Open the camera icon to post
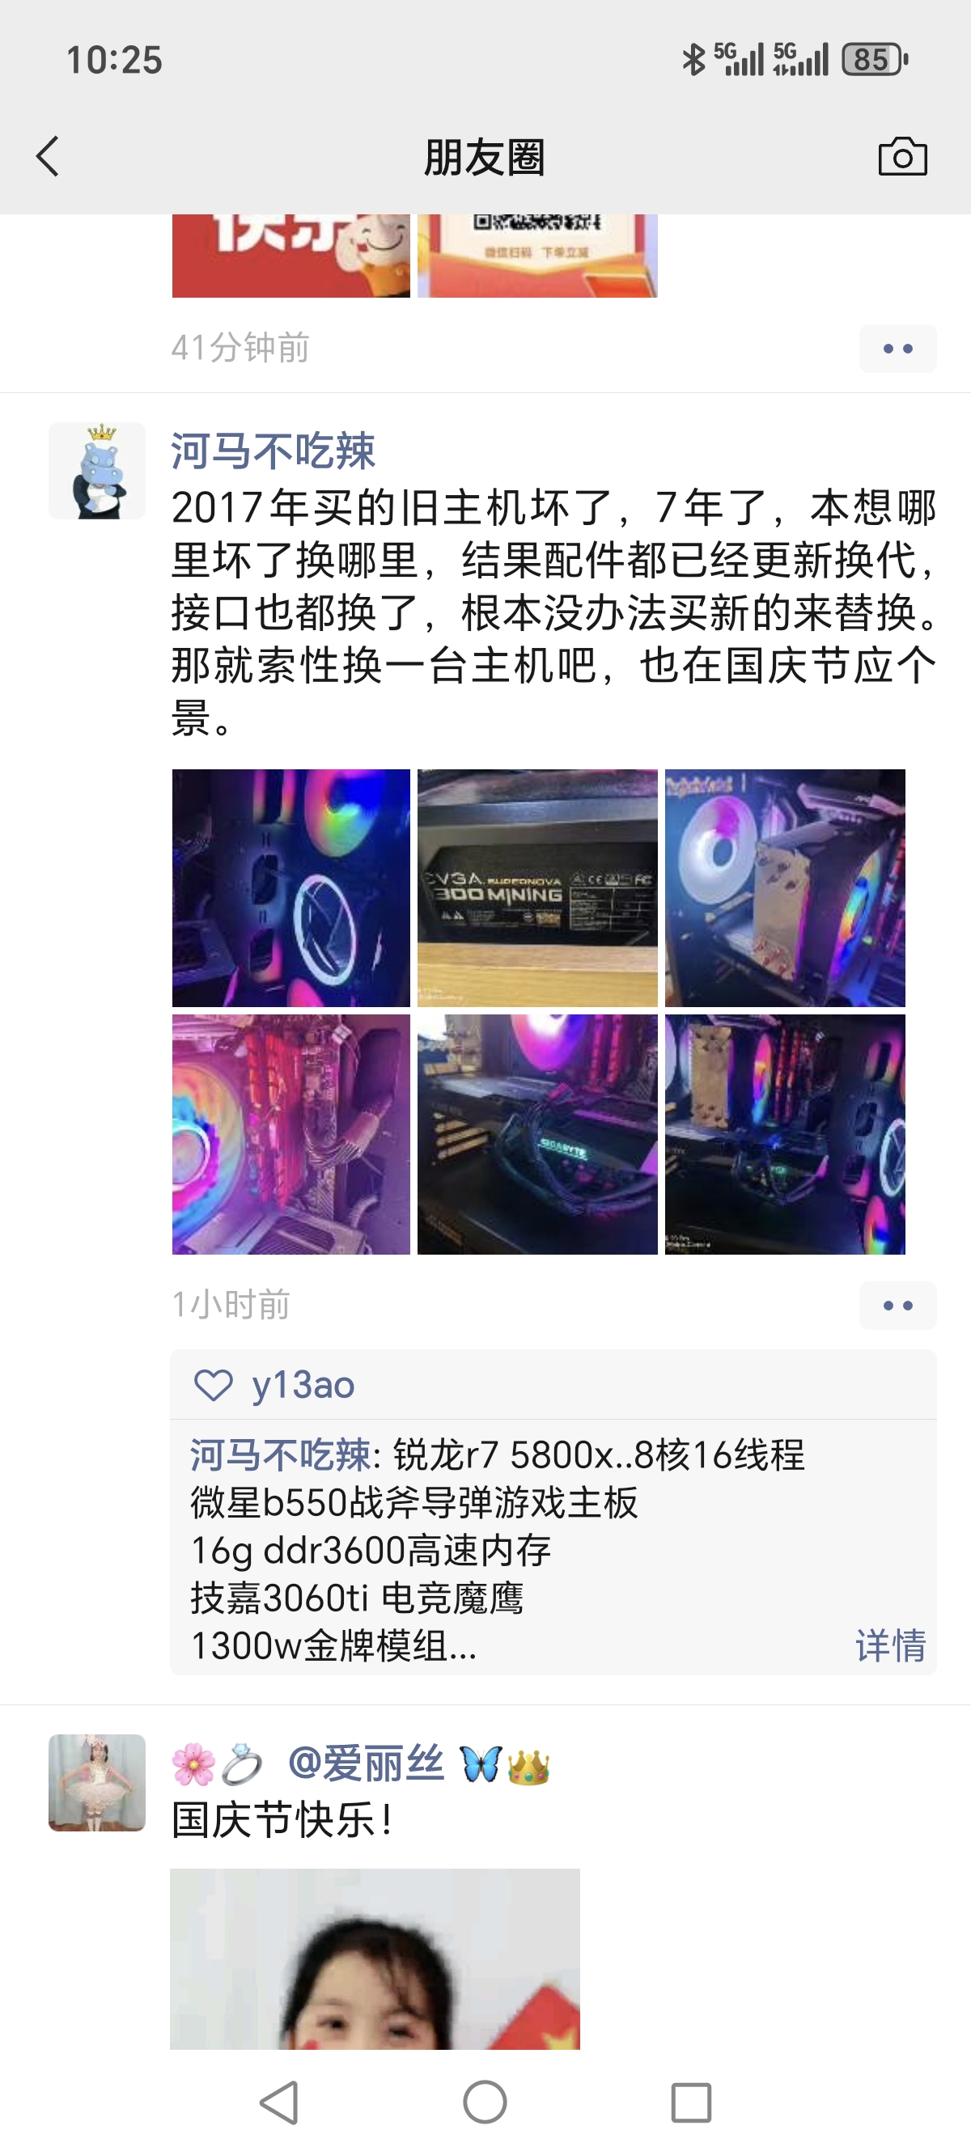 pos(902,156)
